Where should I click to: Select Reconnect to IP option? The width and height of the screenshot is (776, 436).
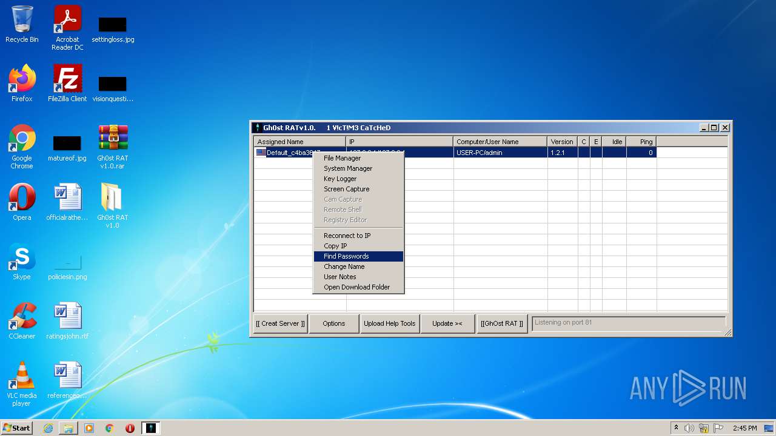point(358,236)
